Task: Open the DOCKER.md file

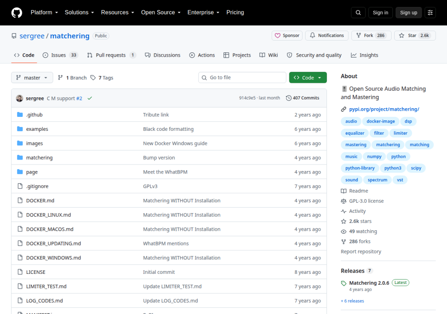Action: point(40,201)
